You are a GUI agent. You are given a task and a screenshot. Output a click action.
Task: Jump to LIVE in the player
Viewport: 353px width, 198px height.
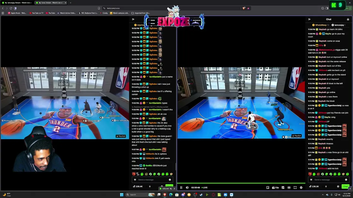205,188
